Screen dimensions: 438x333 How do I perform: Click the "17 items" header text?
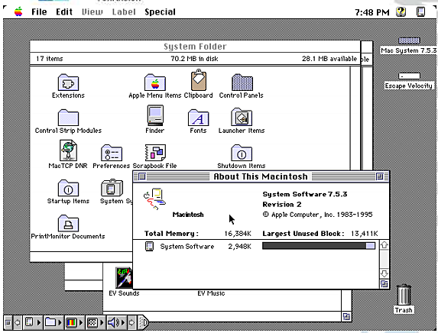coord(49,59)
